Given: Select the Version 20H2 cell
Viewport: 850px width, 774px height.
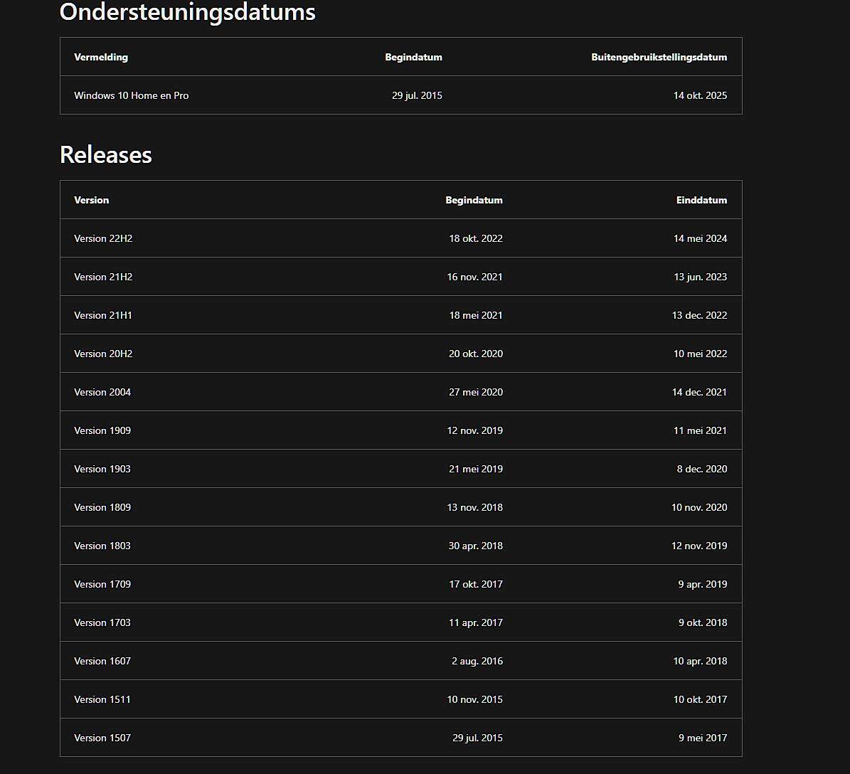Looking at the screenshot, I should tap(103, 354).
